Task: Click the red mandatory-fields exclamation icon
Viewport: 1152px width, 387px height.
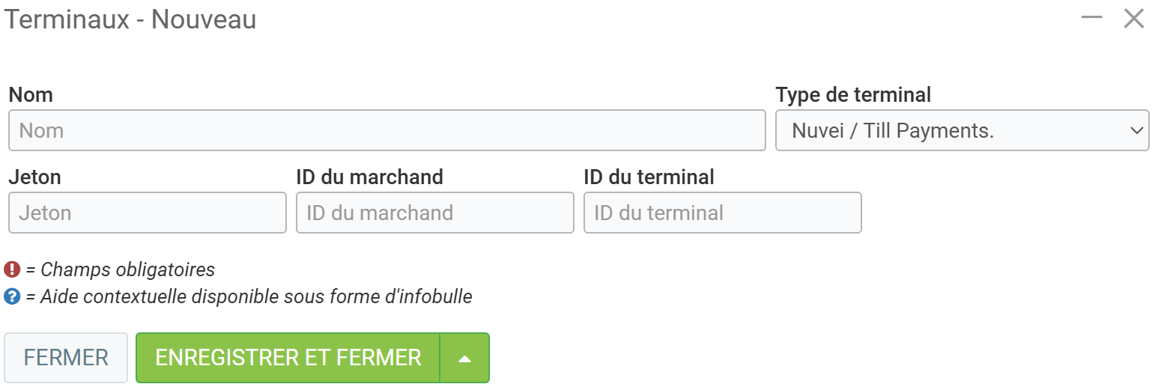Action: coord(12,269)
